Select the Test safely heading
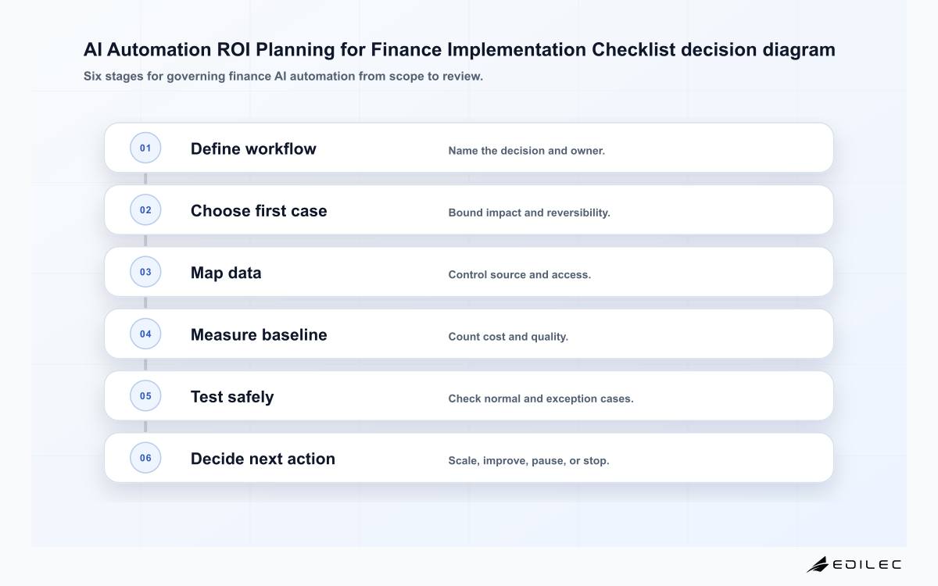The height and width of the screenshot is (586, 938). click(232, 397)
